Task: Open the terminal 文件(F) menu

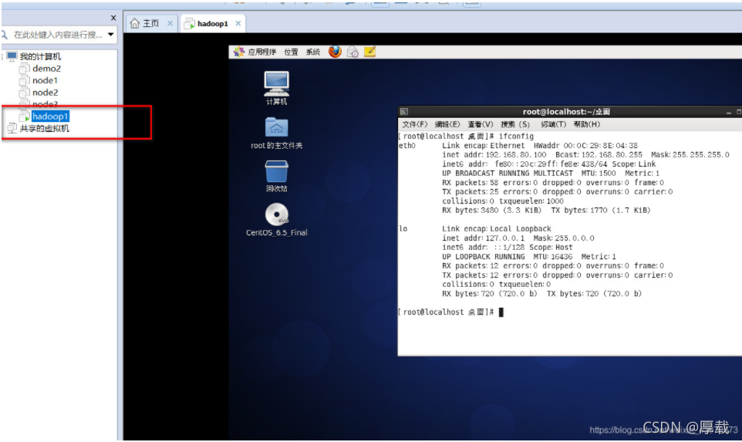Action: [414, 124]
